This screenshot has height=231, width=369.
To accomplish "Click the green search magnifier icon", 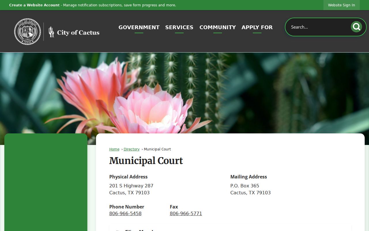I will 356,27.
